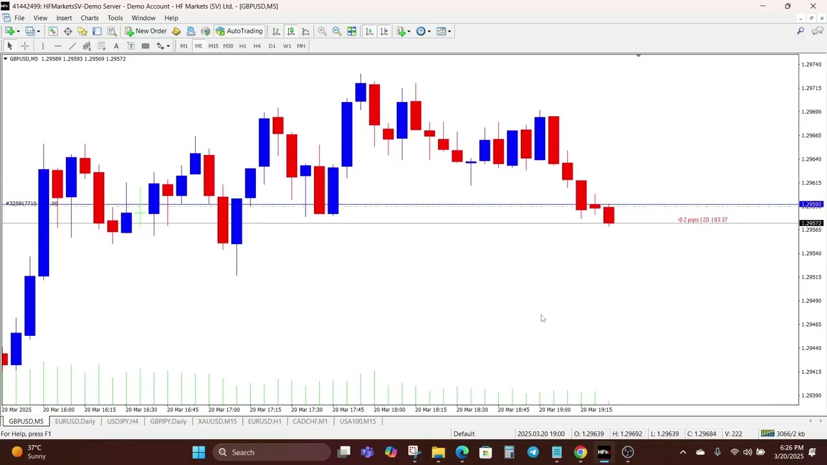Expand the arrows objects dropdown
This screenshot has width=827, height=465.
click(x=168, y=46)
